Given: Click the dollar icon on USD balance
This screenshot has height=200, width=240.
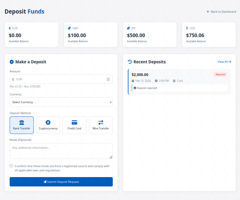Looking at the screenshot, I should (187, 28).
